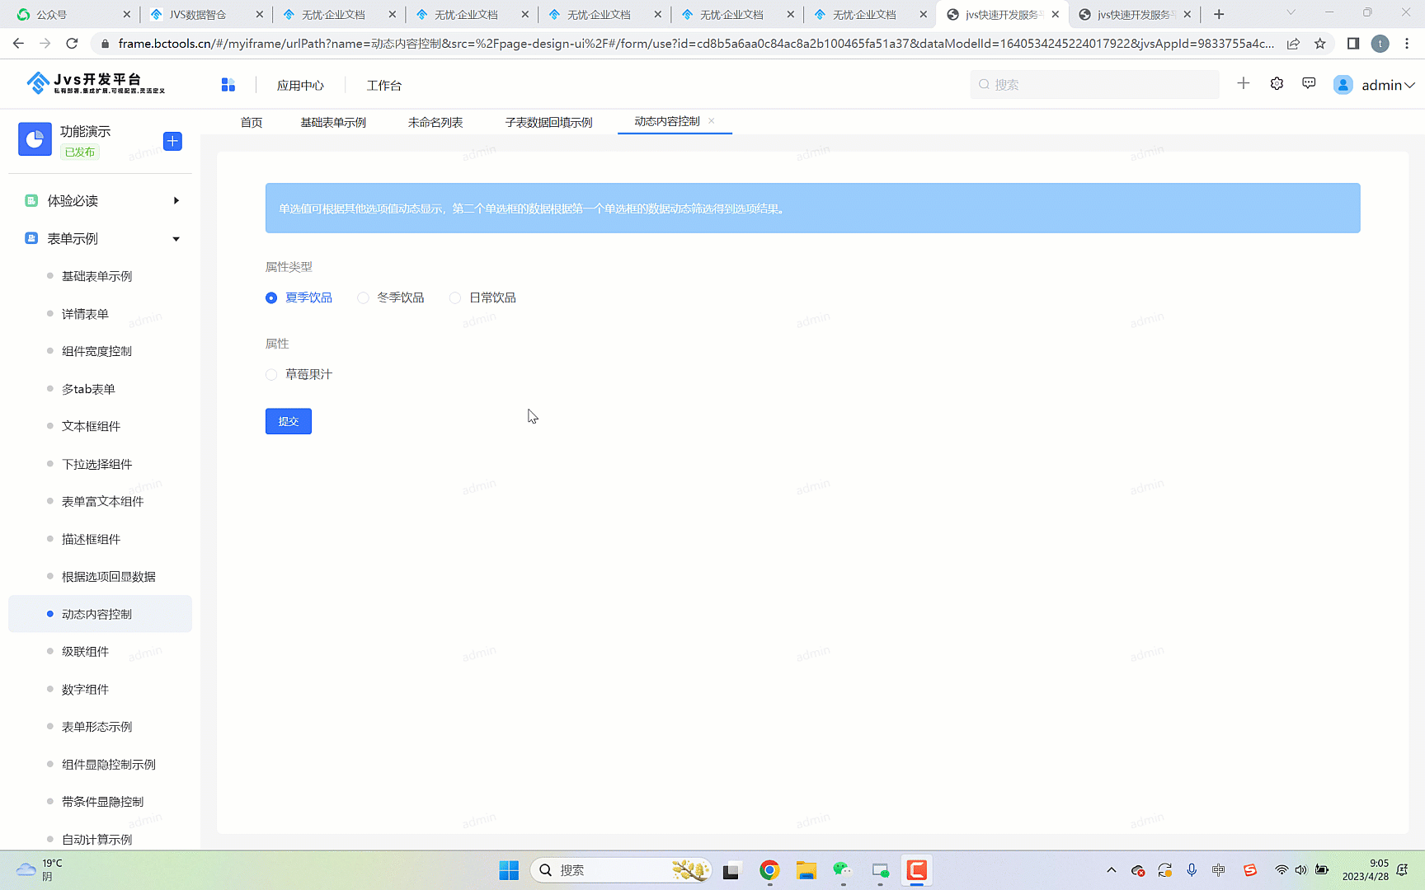This screenshot has height=890, width=1425.
Task: Switch to the 首页 page tab
Action: (252, 122)
